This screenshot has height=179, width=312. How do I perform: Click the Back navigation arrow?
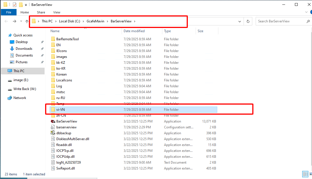6,21
